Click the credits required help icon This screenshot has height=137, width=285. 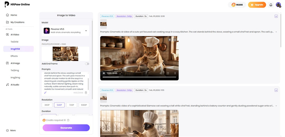click(68, 120)
